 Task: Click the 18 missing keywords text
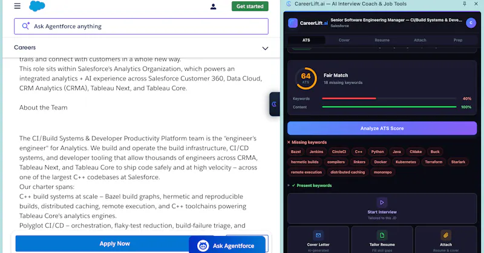coord(343,82)
